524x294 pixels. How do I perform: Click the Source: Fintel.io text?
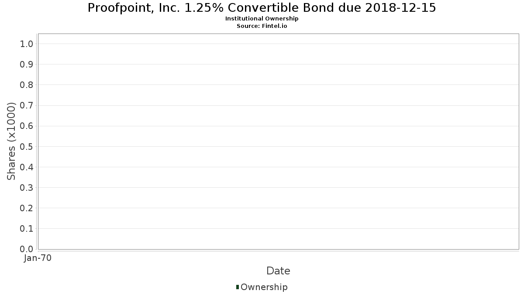coord(262,26)
